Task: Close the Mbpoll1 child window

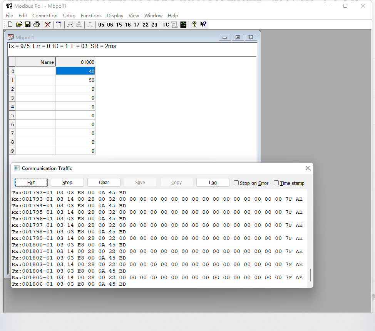Action: click(251, 37)
